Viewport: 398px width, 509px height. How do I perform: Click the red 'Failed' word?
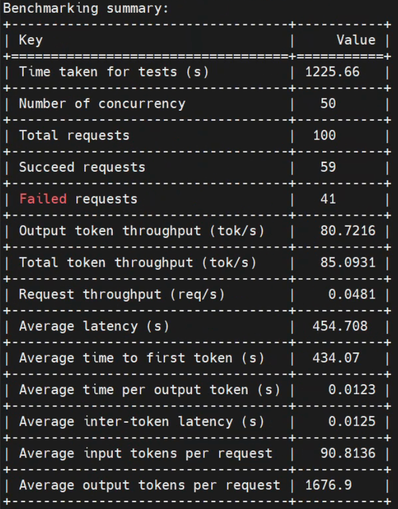[43, 199]
